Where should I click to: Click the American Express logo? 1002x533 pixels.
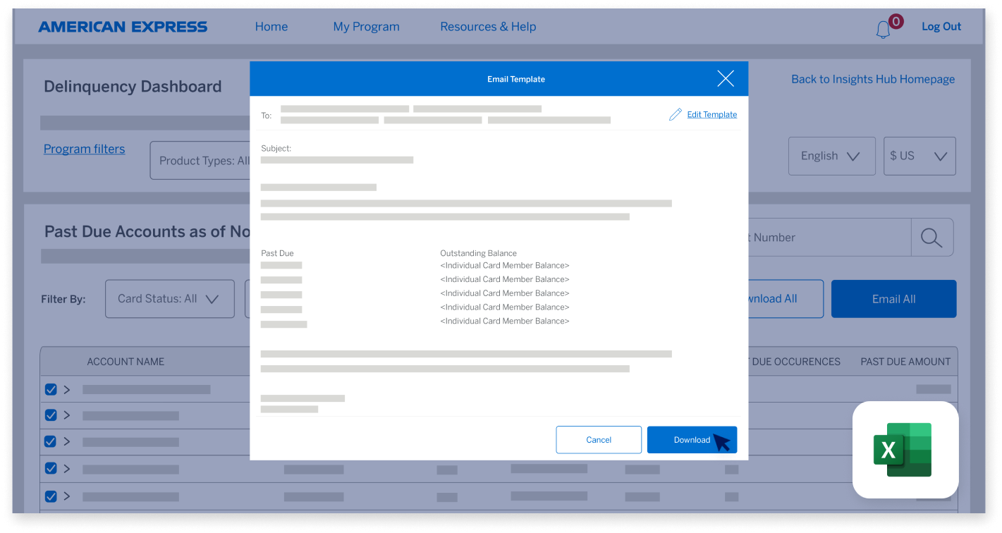coord(123,27)
